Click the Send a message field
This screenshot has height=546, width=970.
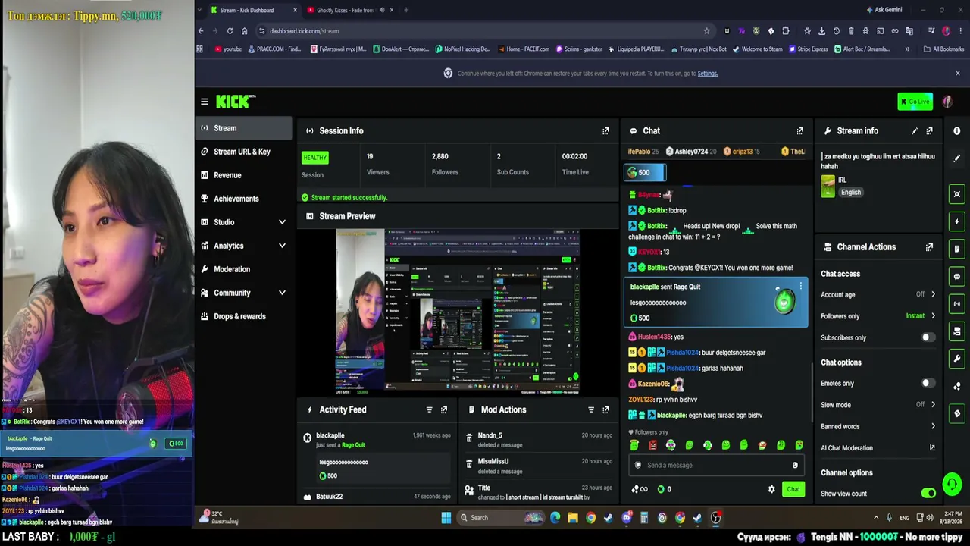coord(715,465)
